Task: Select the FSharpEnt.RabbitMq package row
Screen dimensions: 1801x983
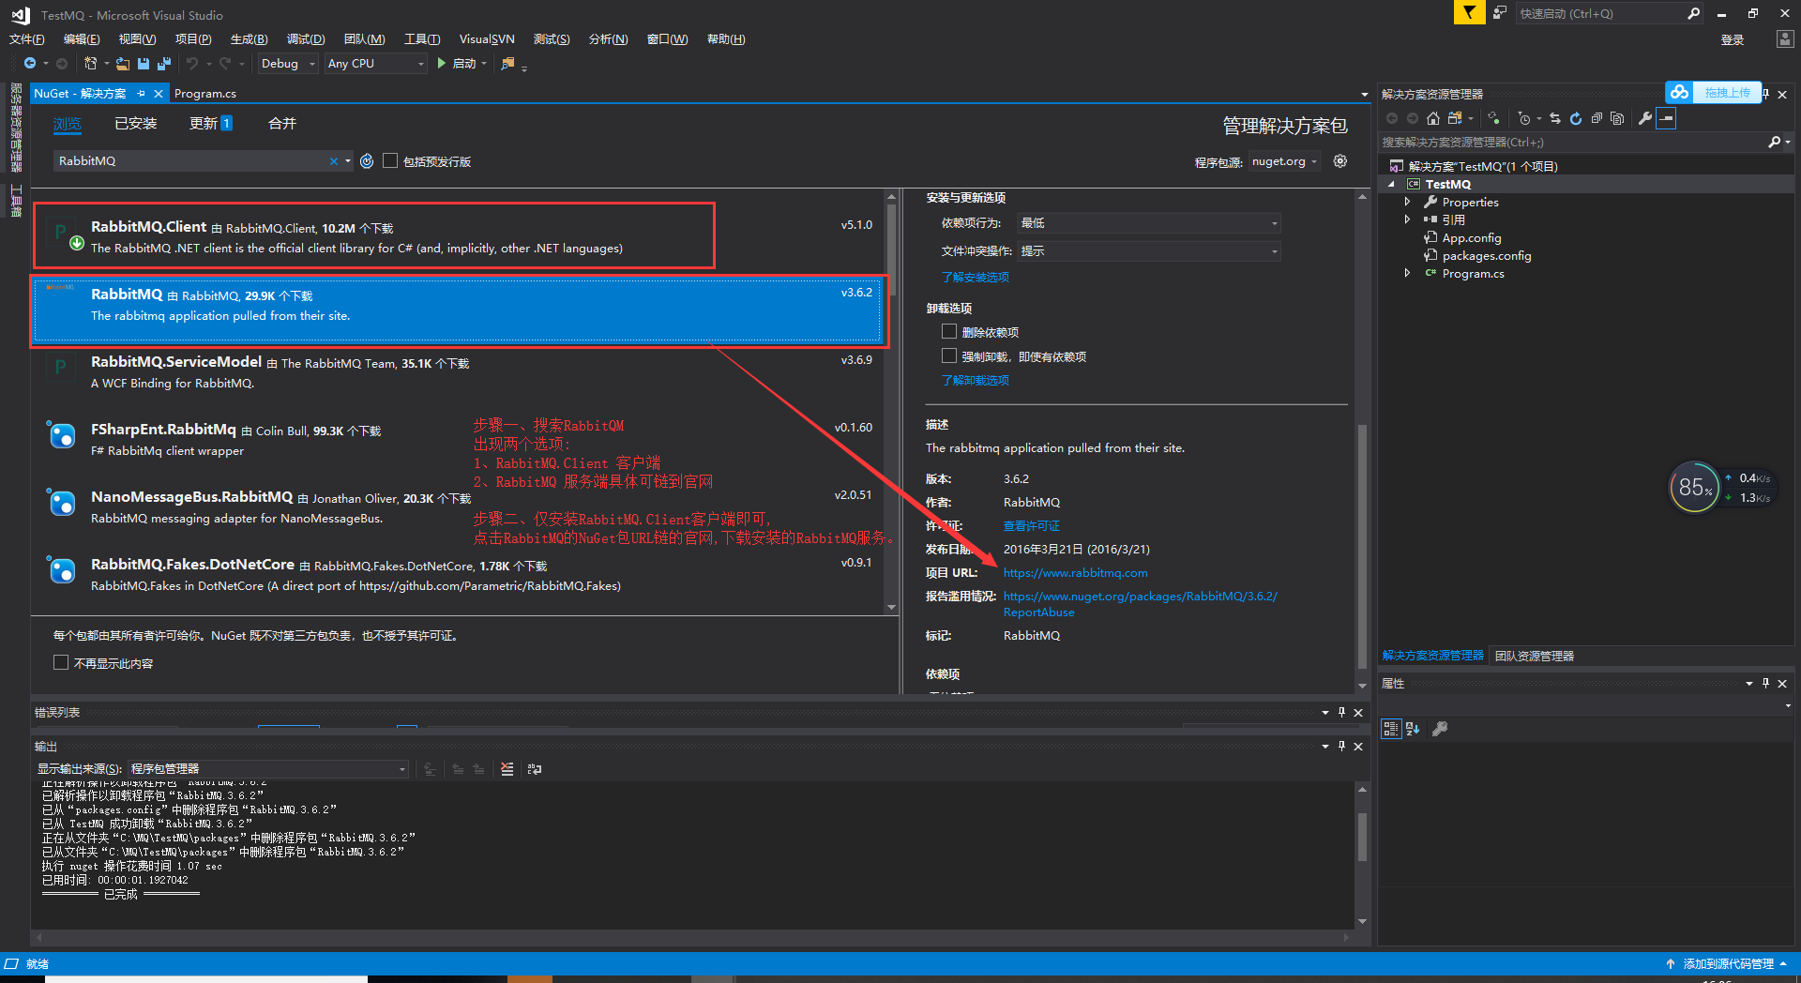Action: 460,439
